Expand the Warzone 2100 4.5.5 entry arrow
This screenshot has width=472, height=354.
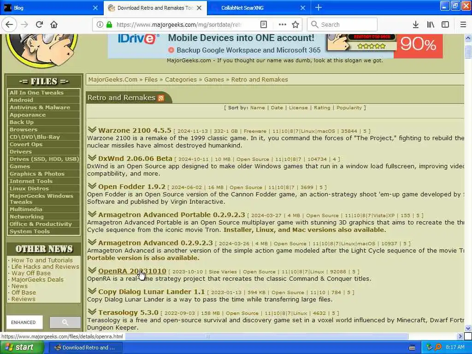pos(92,130)
